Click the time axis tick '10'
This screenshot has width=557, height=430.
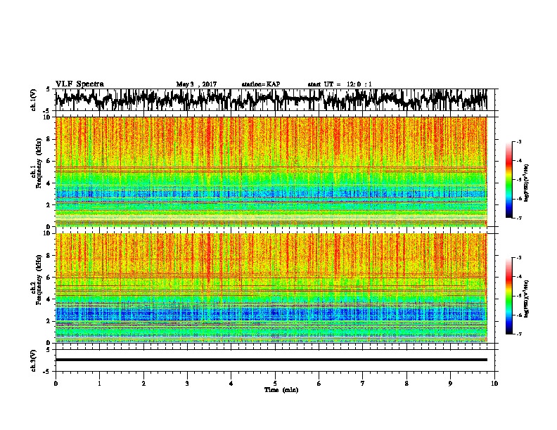494,384
